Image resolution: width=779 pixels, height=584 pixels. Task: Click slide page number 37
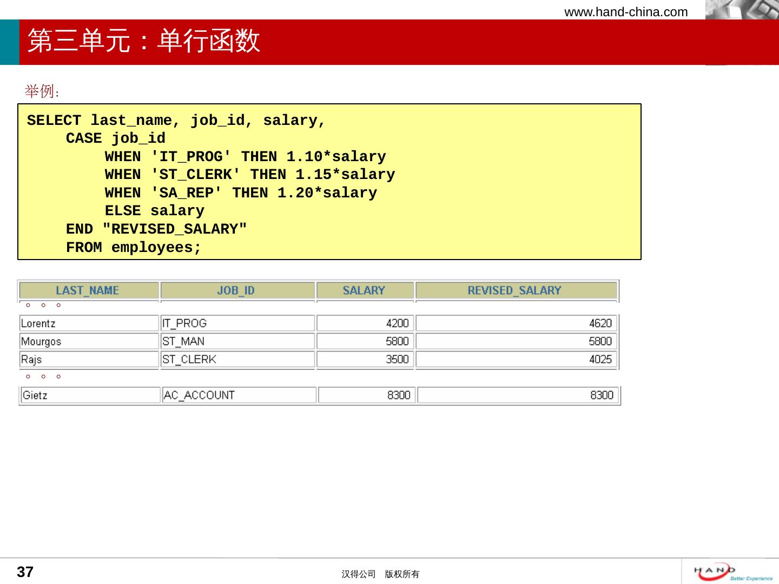click(25, 572)
